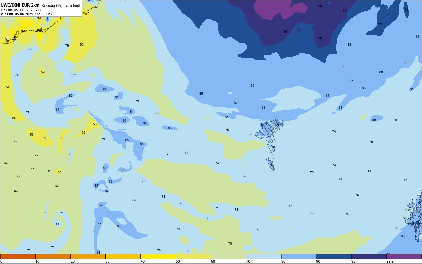Click the map value '98' in the dark region
The height and width of the screenshot is (264, 422).
point(320,38)
